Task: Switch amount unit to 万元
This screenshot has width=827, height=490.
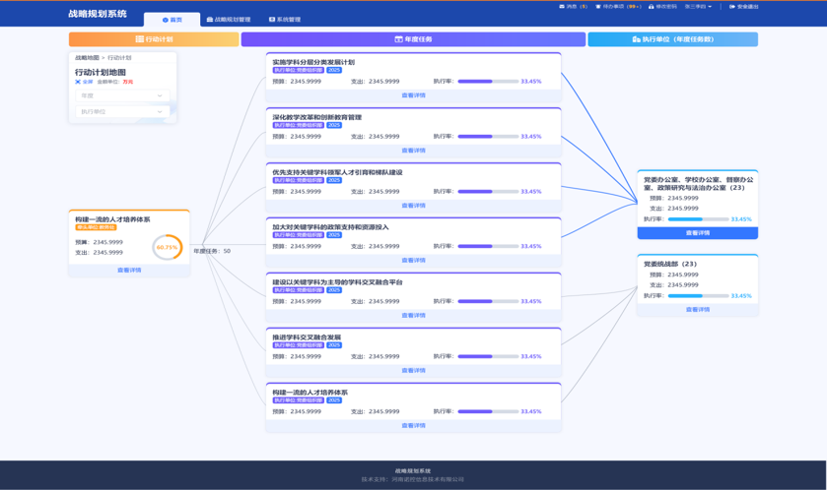Action: pos(128,83)
